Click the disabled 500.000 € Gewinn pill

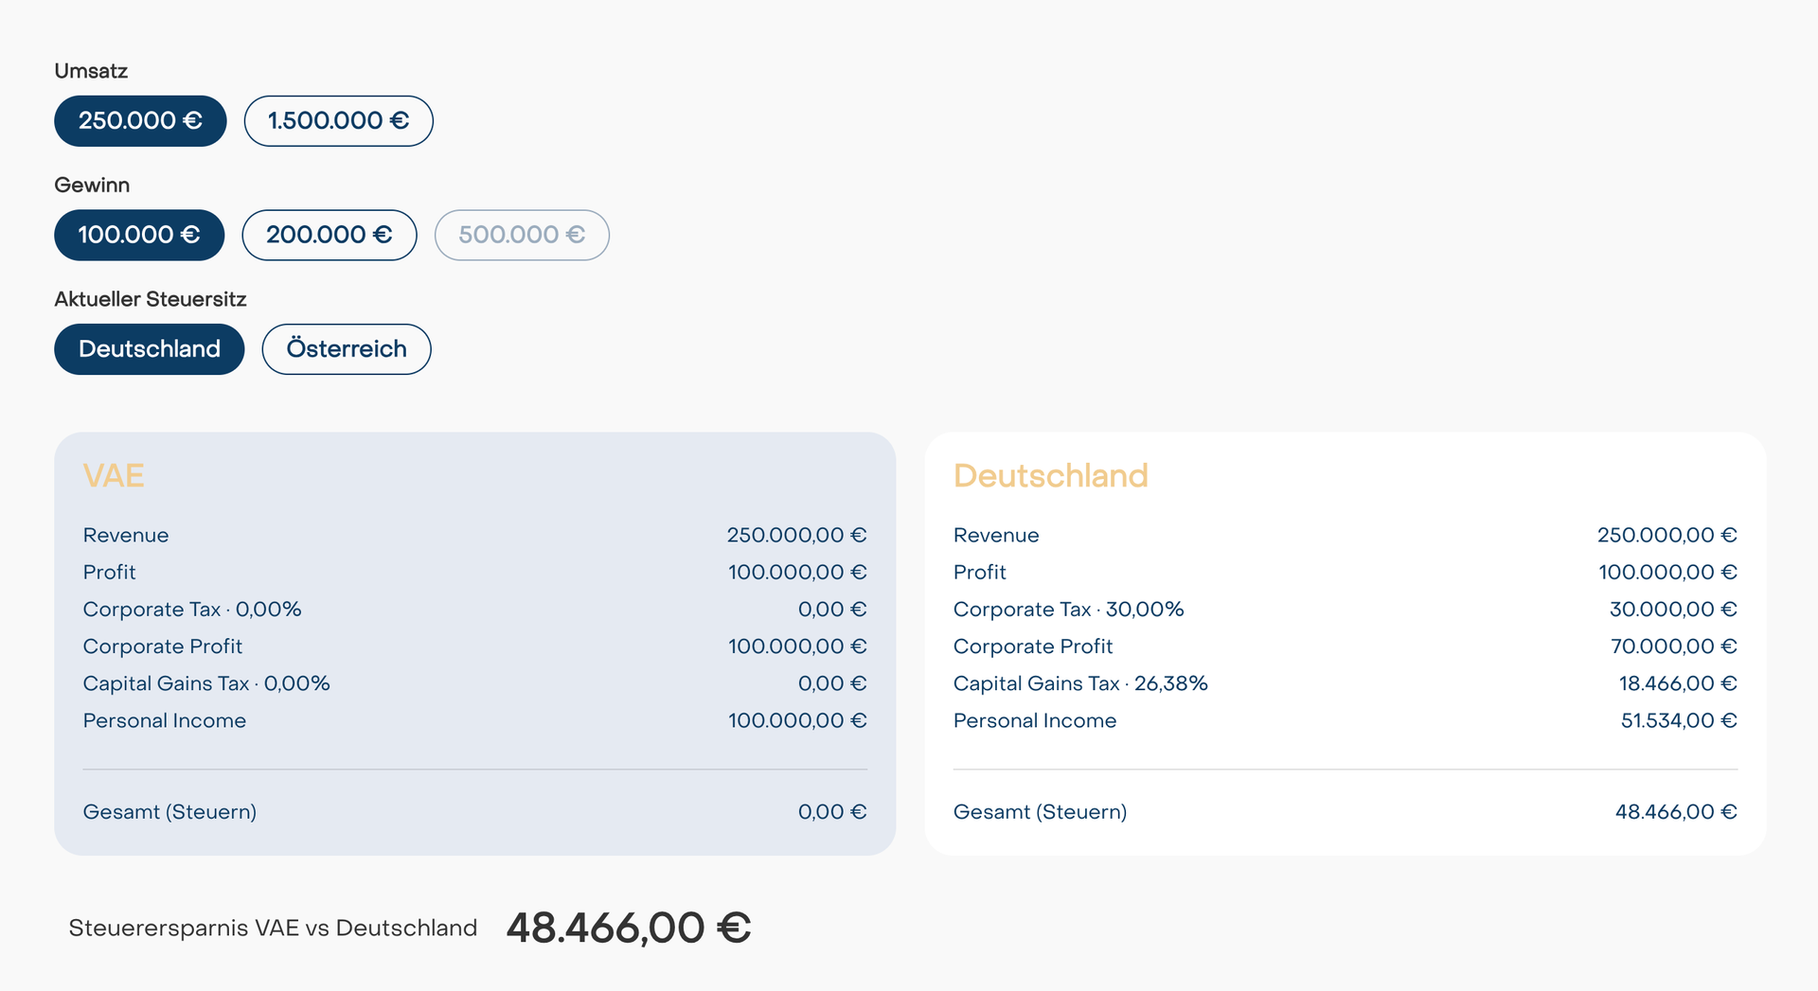click(521, 235)
